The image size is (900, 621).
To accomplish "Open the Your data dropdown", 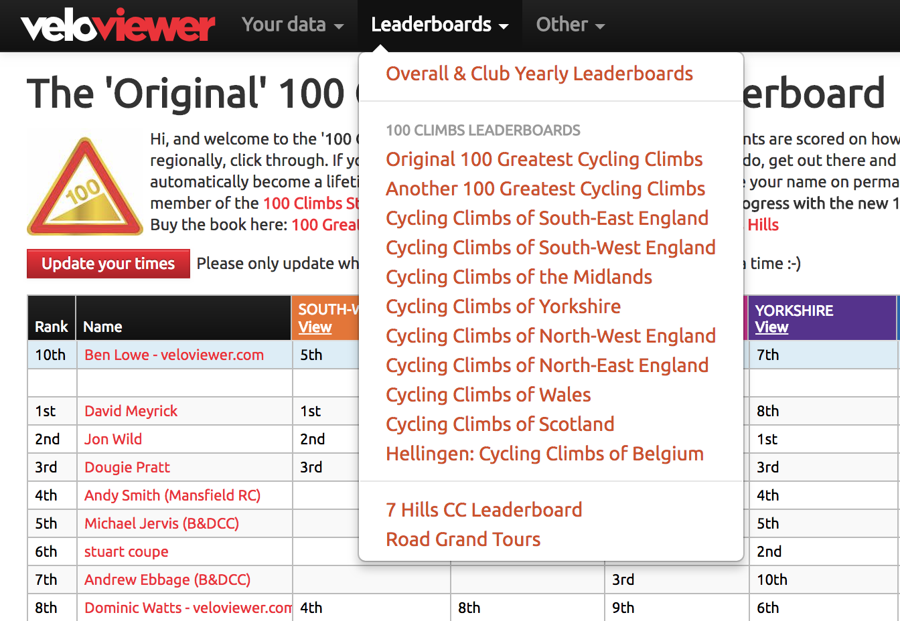I will 293,25.
